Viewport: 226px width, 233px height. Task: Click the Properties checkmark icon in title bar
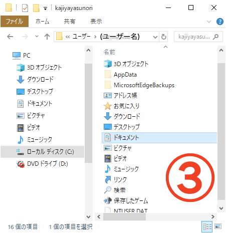(25, 8)
